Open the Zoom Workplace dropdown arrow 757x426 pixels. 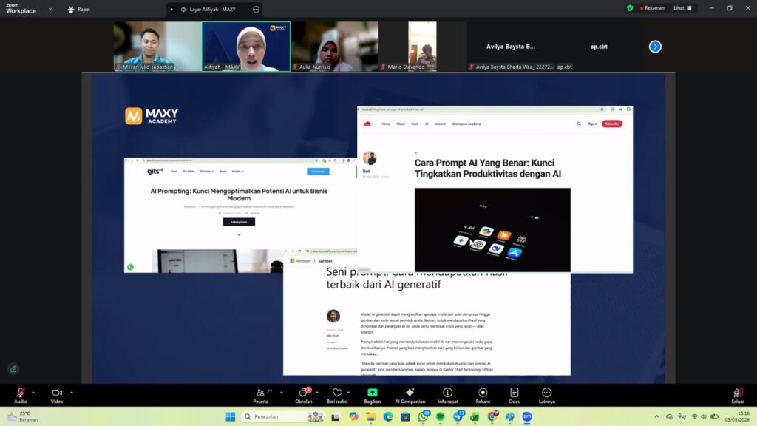(x=50, y=9)
